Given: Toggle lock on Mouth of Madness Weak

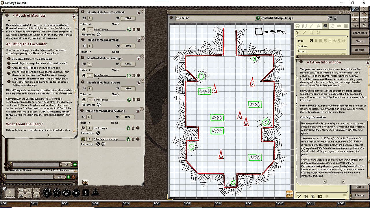Looking at the screenshot, I should tap(138, 40).
